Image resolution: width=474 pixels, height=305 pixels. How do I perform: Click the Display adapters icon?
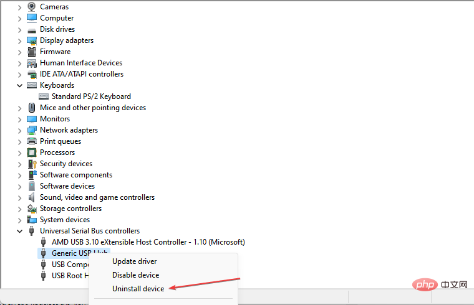[32, 40]
